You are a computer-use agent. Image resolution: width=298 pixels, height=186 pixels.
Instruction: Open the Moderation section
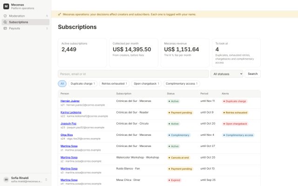[26, 16]
